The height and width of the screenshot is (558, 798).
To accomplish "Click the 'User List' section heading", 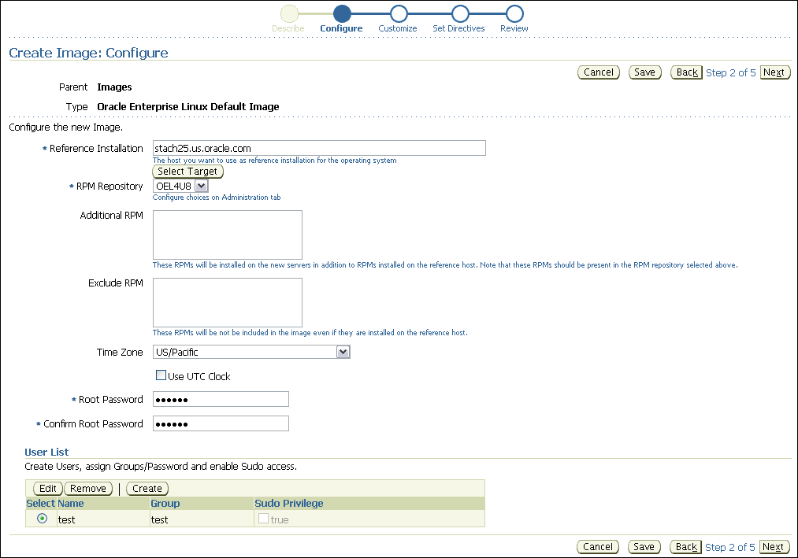I will (46, 453).
